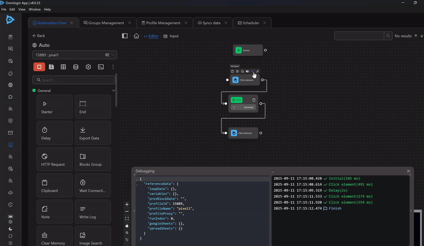Collapse the General blocks section

(x=113, y=91)
